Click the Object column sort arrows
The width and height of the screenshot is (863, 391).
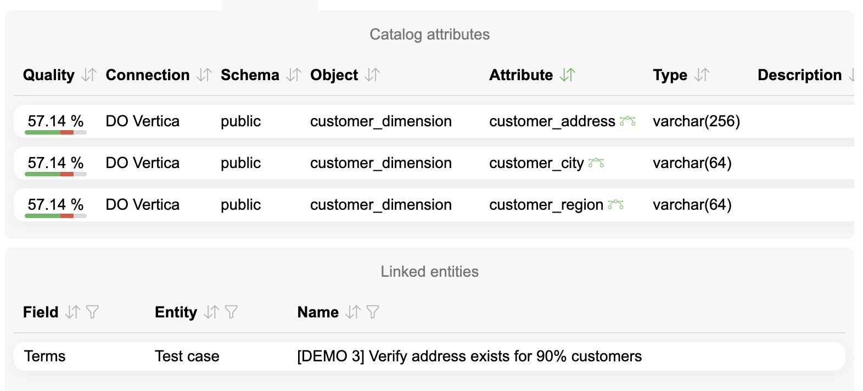click(372, 75)
